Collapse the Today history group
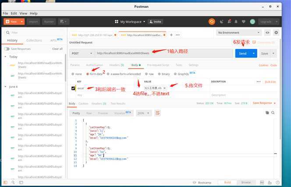 (x=5, y=56)
